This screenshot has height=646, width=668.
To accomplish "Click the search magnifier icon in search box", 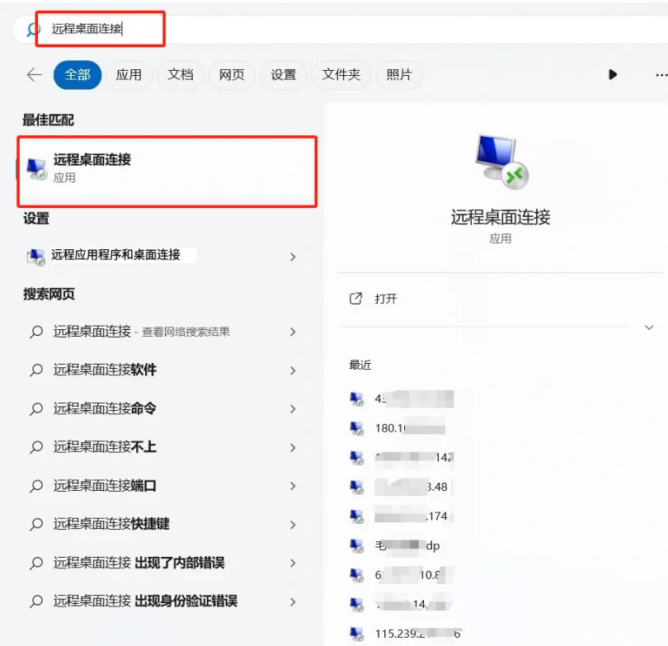I will click(33, 29).
